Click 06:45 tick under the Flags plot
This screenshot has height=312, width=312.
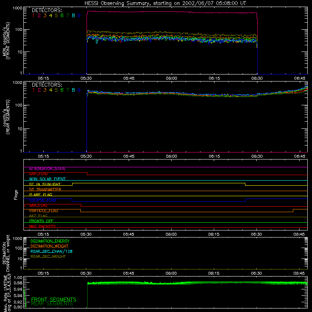point(299,234)
